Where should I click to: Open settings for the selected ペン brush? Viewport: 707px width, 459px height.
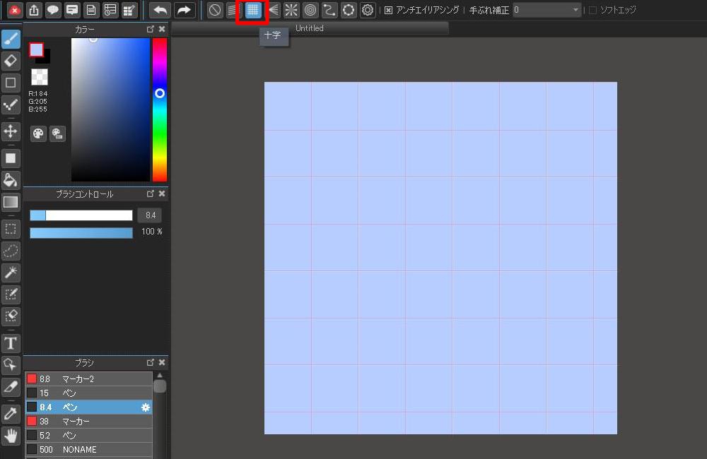[146, 407]
